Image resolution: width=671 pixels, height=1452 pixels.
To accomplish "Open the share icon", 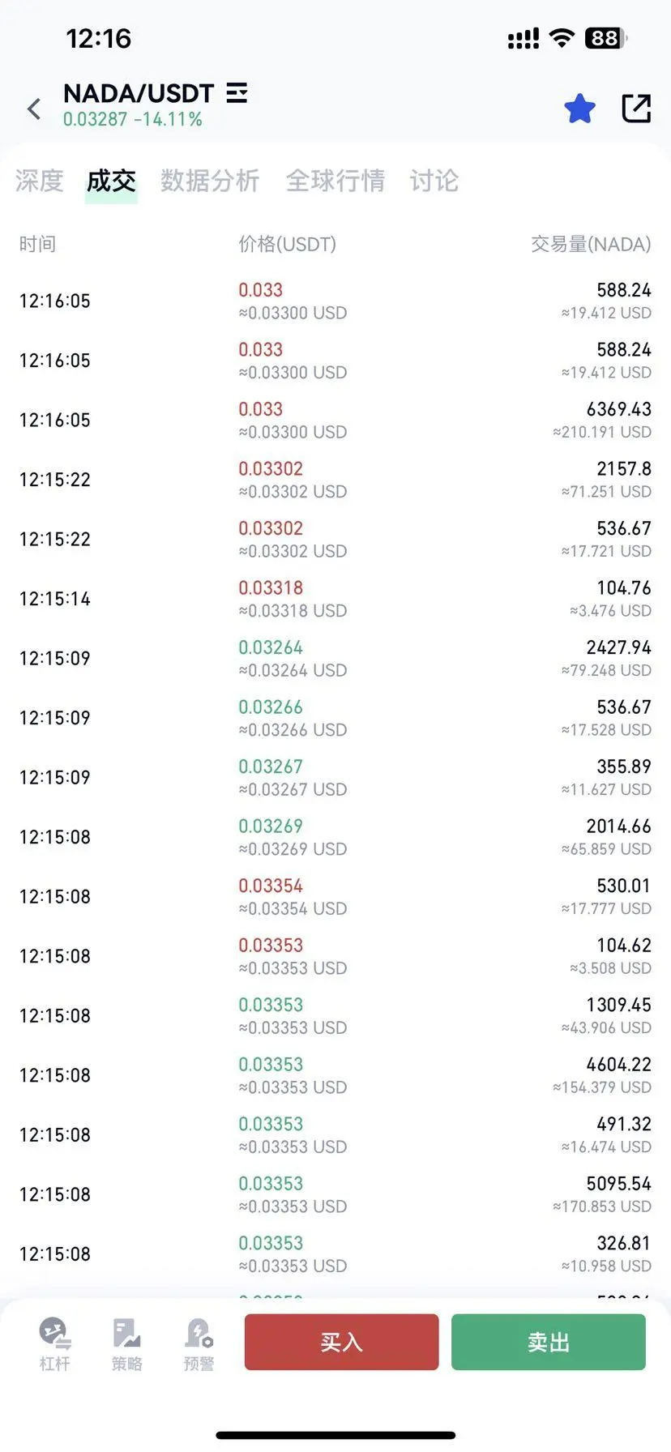I will (636, 109).
